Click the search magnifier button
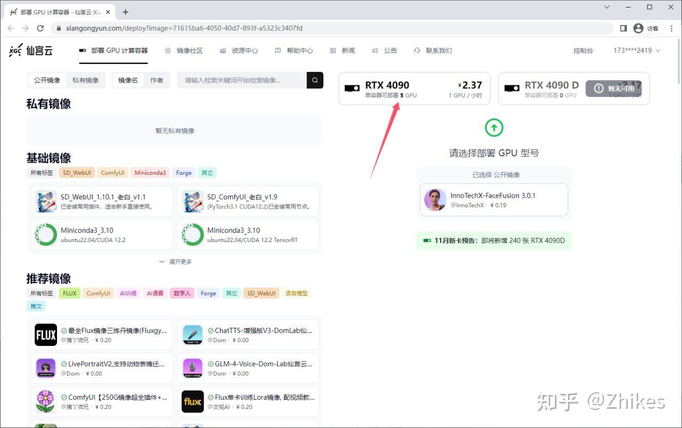Image resolution: width=682 pixels, height=428 pixels. 315,80
